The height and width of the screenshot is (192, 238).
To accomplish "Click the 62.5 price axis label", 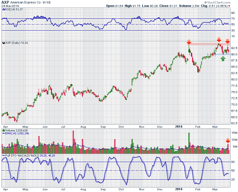I will tap(234, 123).
